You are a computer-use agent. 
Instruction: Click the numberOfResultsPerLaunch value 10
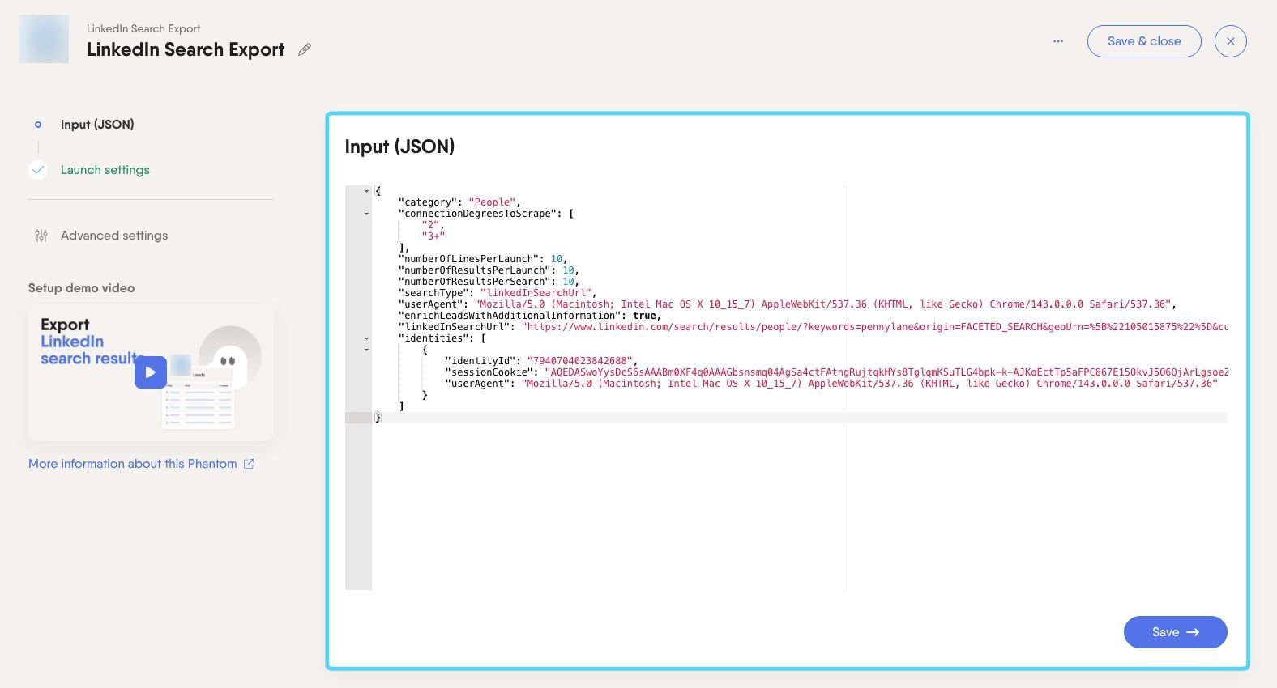pos(569,270)
